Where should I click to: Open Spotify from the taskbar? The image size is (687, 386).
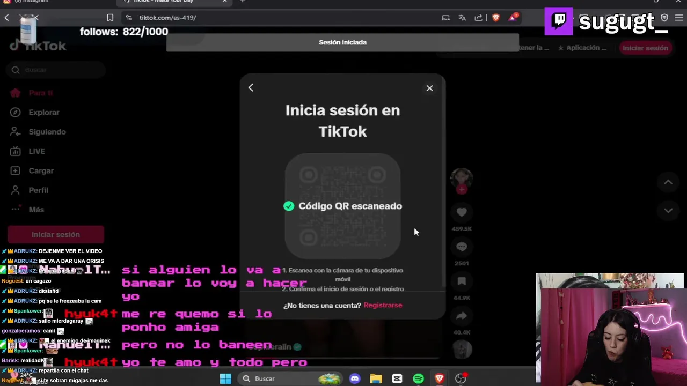(x=418, y=378)
